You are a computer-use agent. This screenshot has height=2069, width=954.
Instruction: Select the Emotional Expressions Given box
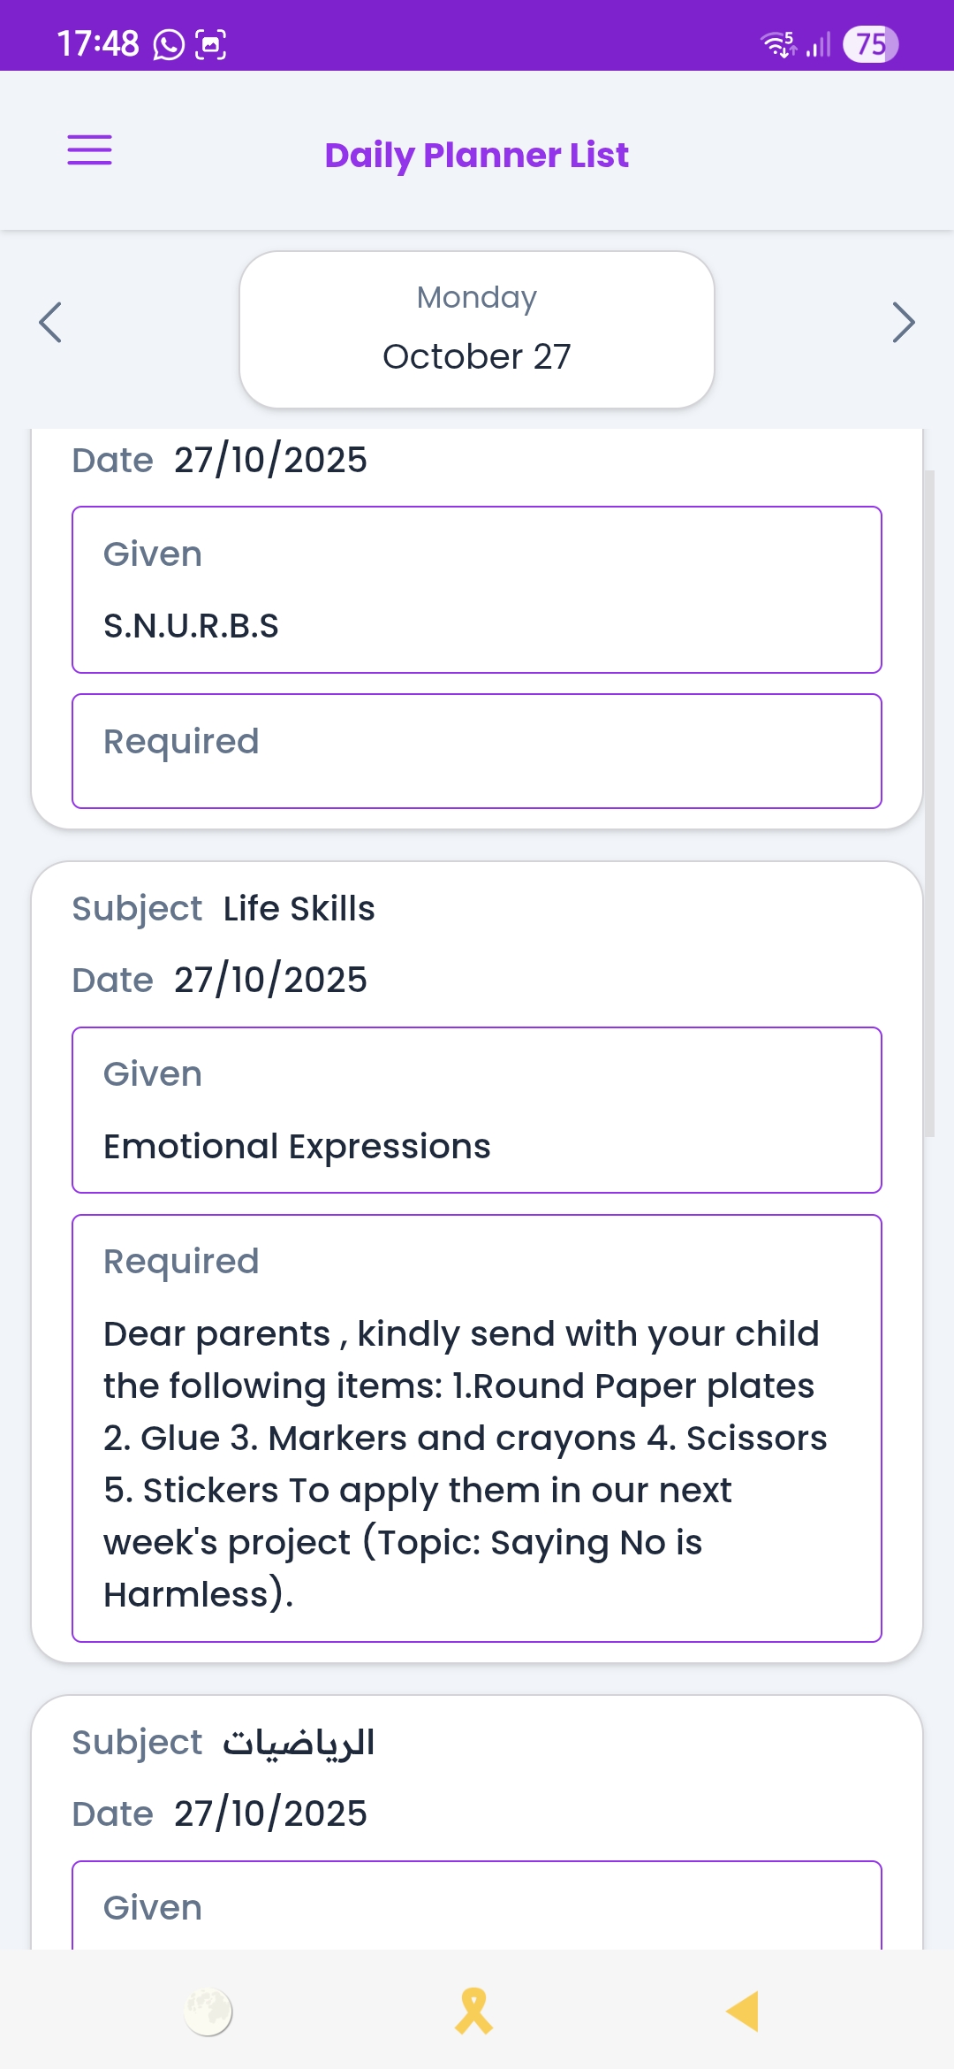477,1110
